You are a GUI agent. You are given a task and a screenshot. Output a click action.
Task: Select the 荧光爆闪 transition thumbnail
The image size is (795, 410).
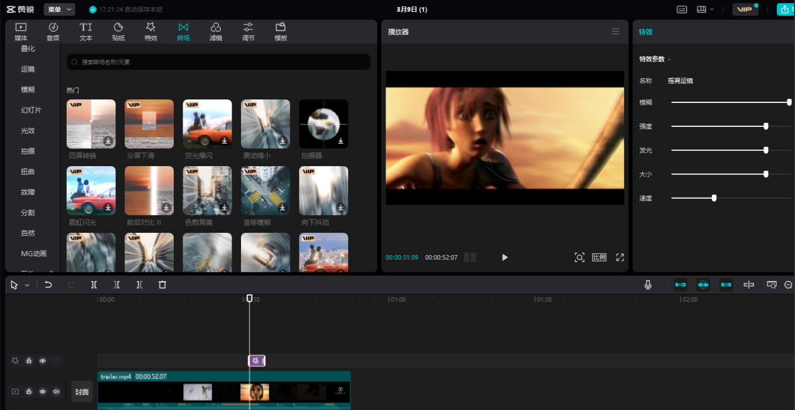207,124
